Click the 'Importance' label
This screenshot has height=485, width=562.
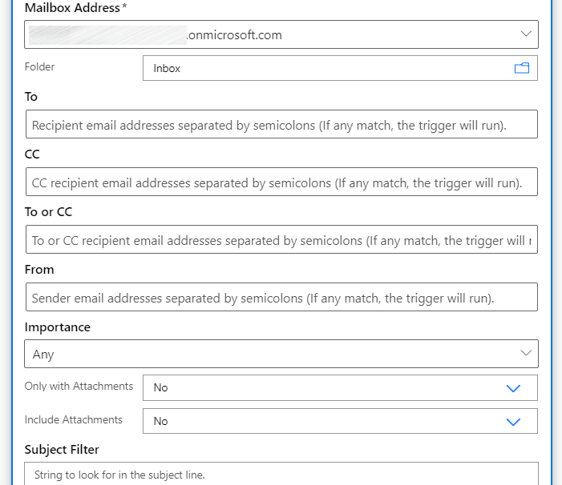58,327
